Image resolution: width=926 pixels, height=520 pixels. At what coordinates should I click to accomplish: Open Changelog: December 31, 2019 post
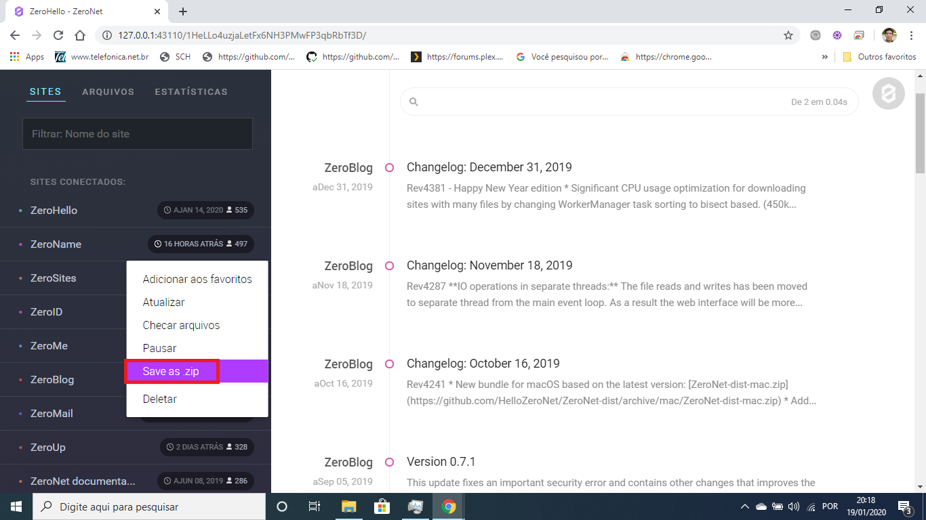click(489, 167)
